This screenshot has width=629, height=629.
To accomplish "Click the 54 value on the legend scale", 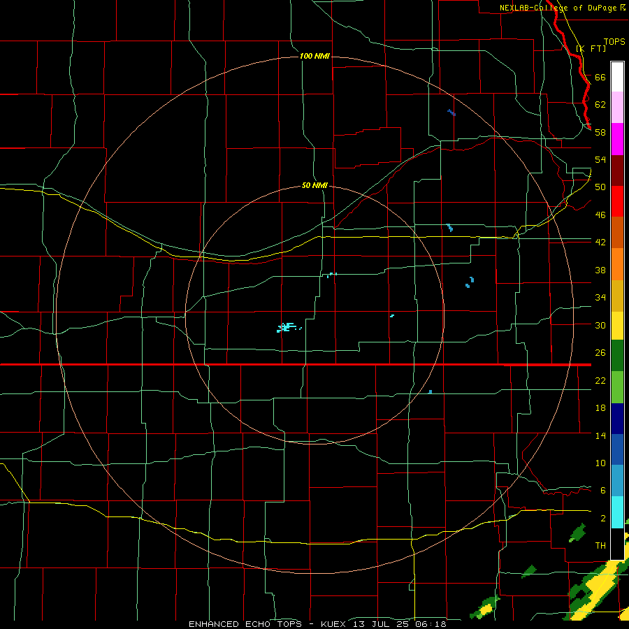I will (600, 159).
